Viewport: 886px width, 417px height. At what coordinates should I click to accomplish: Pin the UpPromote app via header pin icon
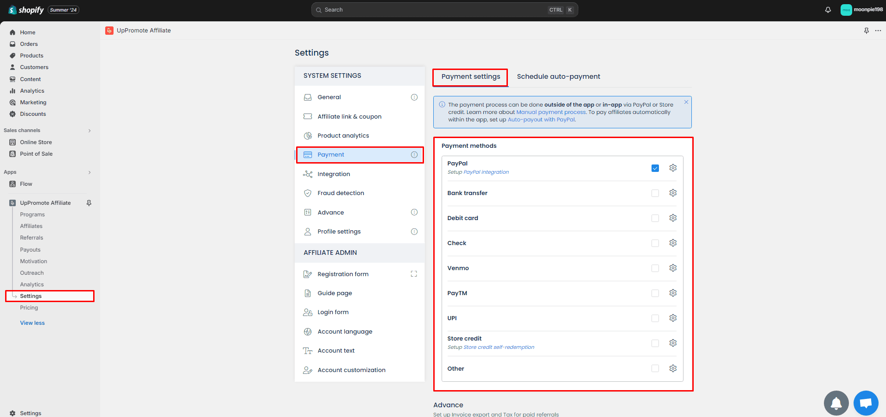(x=867, y=31)
